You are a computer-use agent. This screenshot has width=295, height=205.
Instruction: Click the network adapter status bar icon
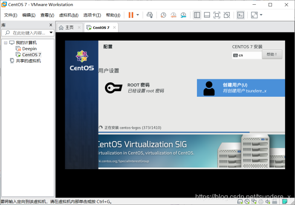click(254, 202)
